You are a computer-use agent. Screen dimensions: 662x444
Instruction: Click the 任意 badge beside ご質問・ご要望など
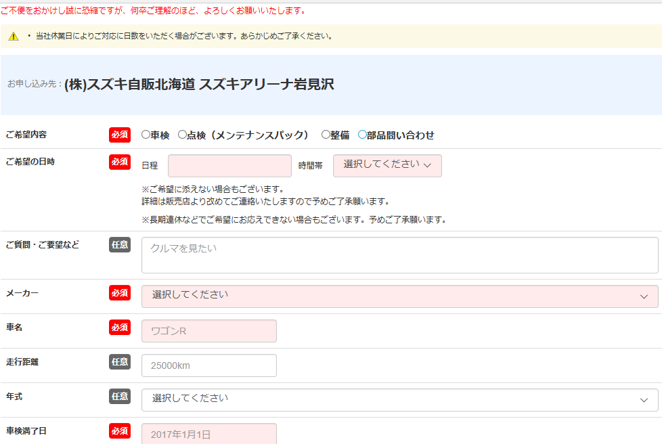[x=120, y=245]
